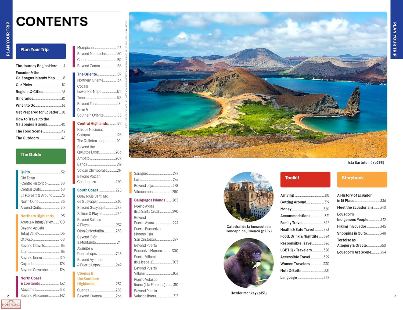Click the 'Nuts & Bolts' entry

coord(305,271)
